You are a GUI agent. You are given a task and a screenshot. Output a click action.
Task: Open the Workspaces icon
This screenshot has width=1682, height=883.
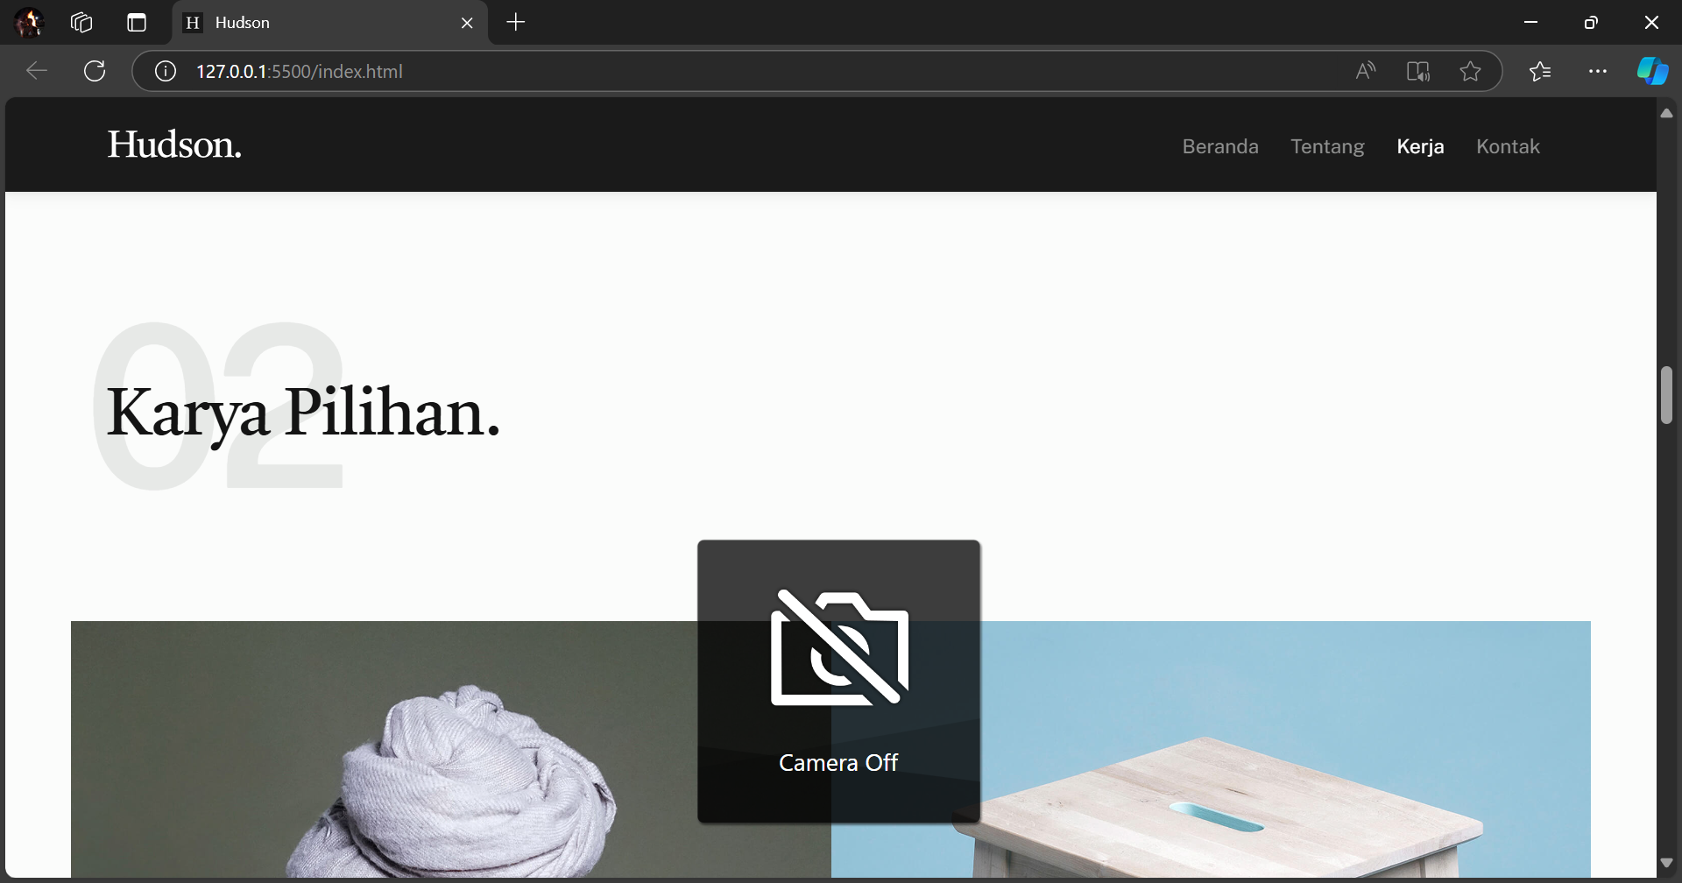pyautogui.click(x=81, y=23)
